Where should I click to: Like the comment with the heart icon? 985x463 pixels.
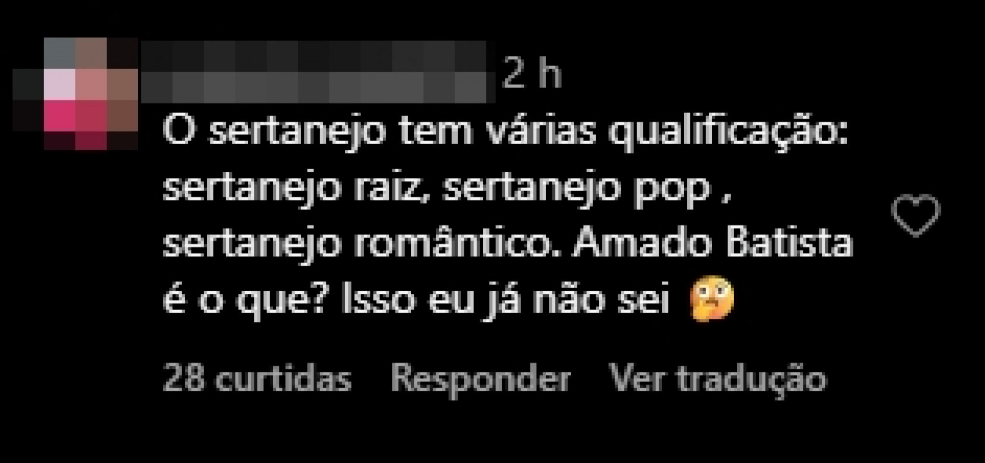pos(916,215)
